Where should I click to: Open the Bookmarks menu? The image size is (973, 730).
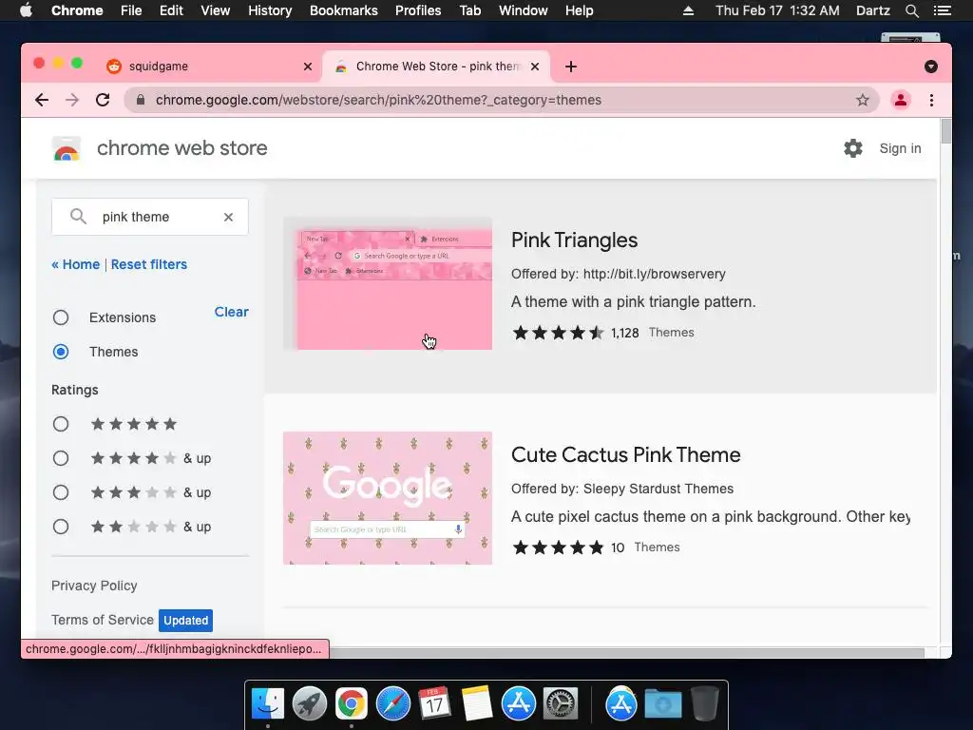[344, 10]
